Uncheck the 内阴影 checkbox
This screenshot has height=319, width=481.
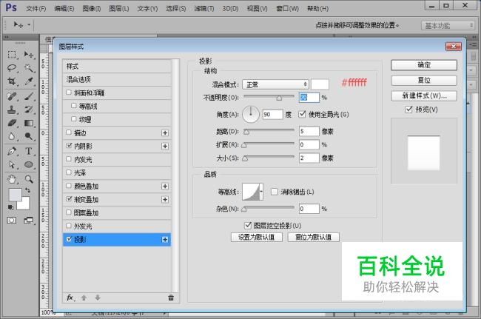[x=69, y=145]
